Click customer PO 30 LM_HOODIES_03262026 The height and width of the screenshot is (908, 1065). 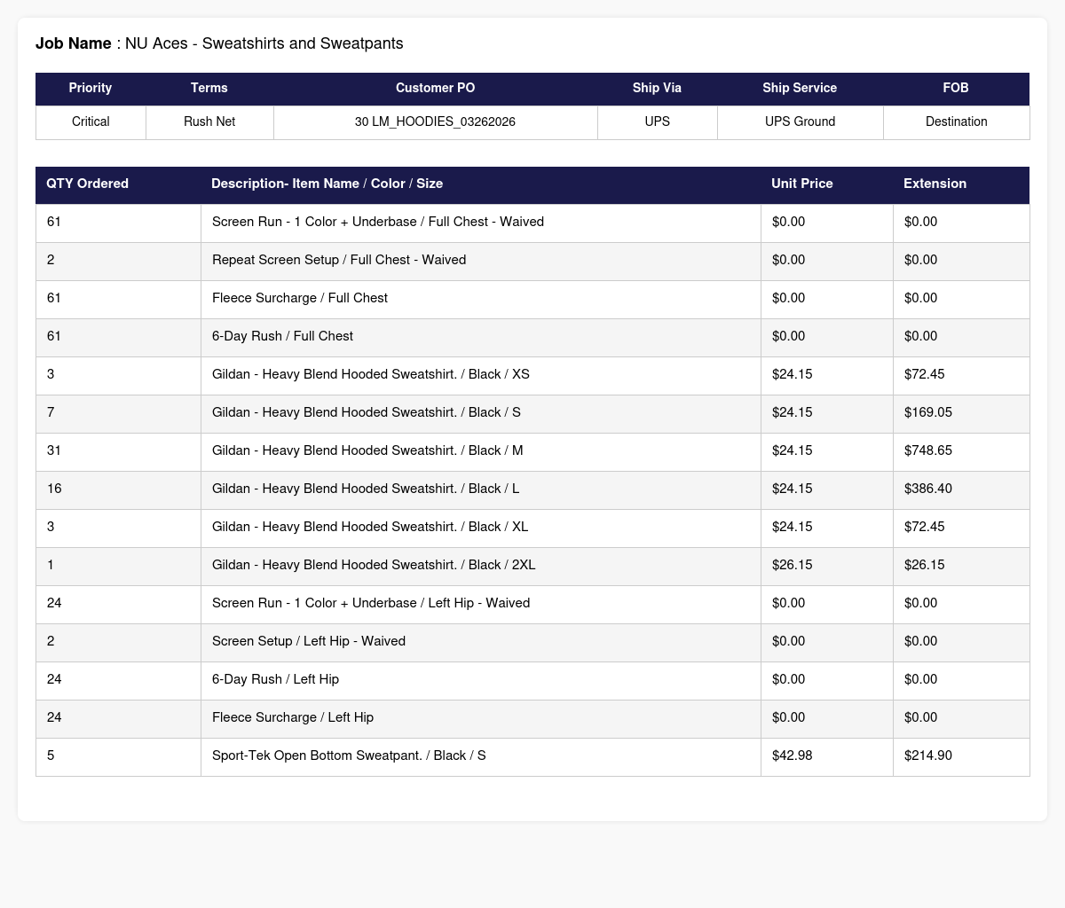[435, 121]
